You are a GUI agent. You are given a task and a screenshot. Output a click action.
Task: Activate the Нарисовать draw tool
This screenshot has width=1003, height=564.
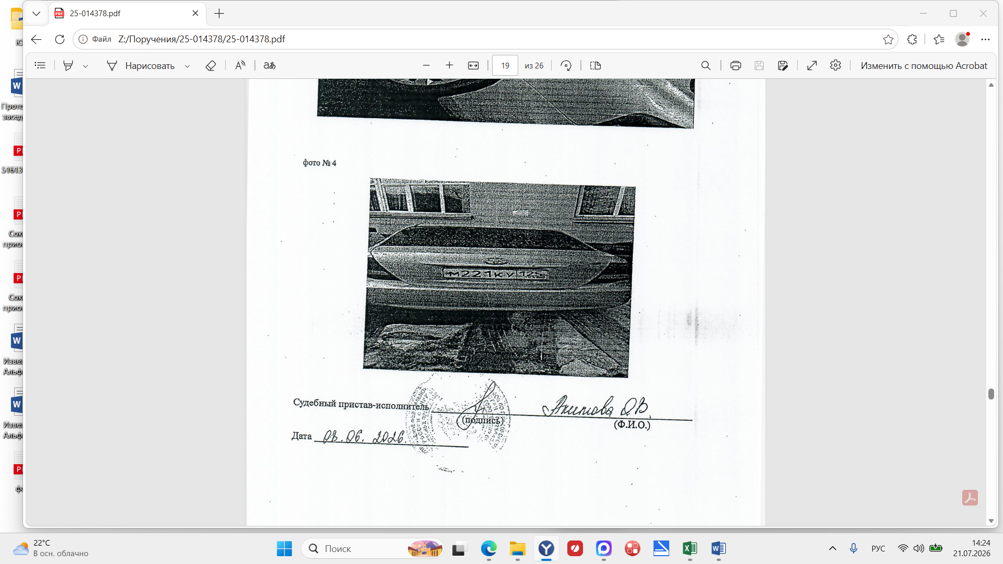click(141, 65)
